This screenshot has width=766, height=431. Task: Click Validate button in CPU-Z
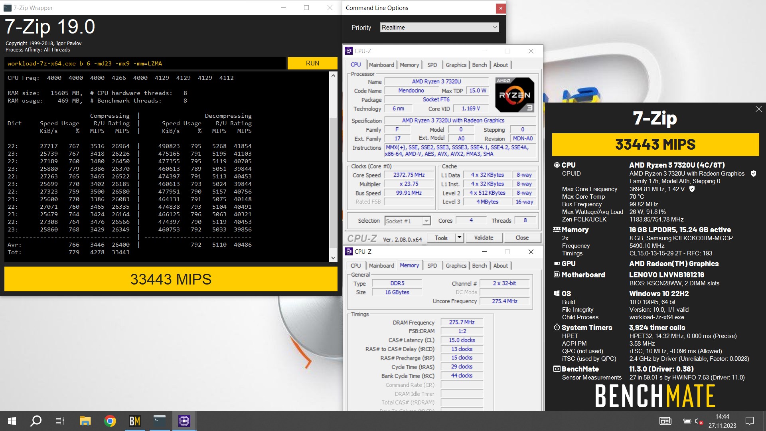click(484, 238)
